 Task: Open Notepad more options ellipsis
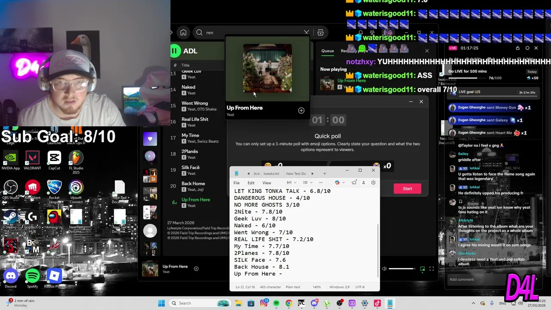coord(321,183)
